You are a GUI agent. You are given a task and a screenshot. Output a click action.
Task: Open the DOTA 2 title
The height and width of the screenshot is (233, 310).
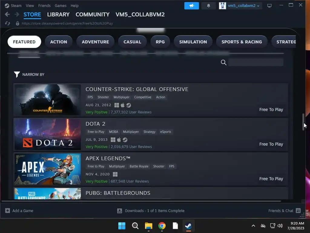95,124
